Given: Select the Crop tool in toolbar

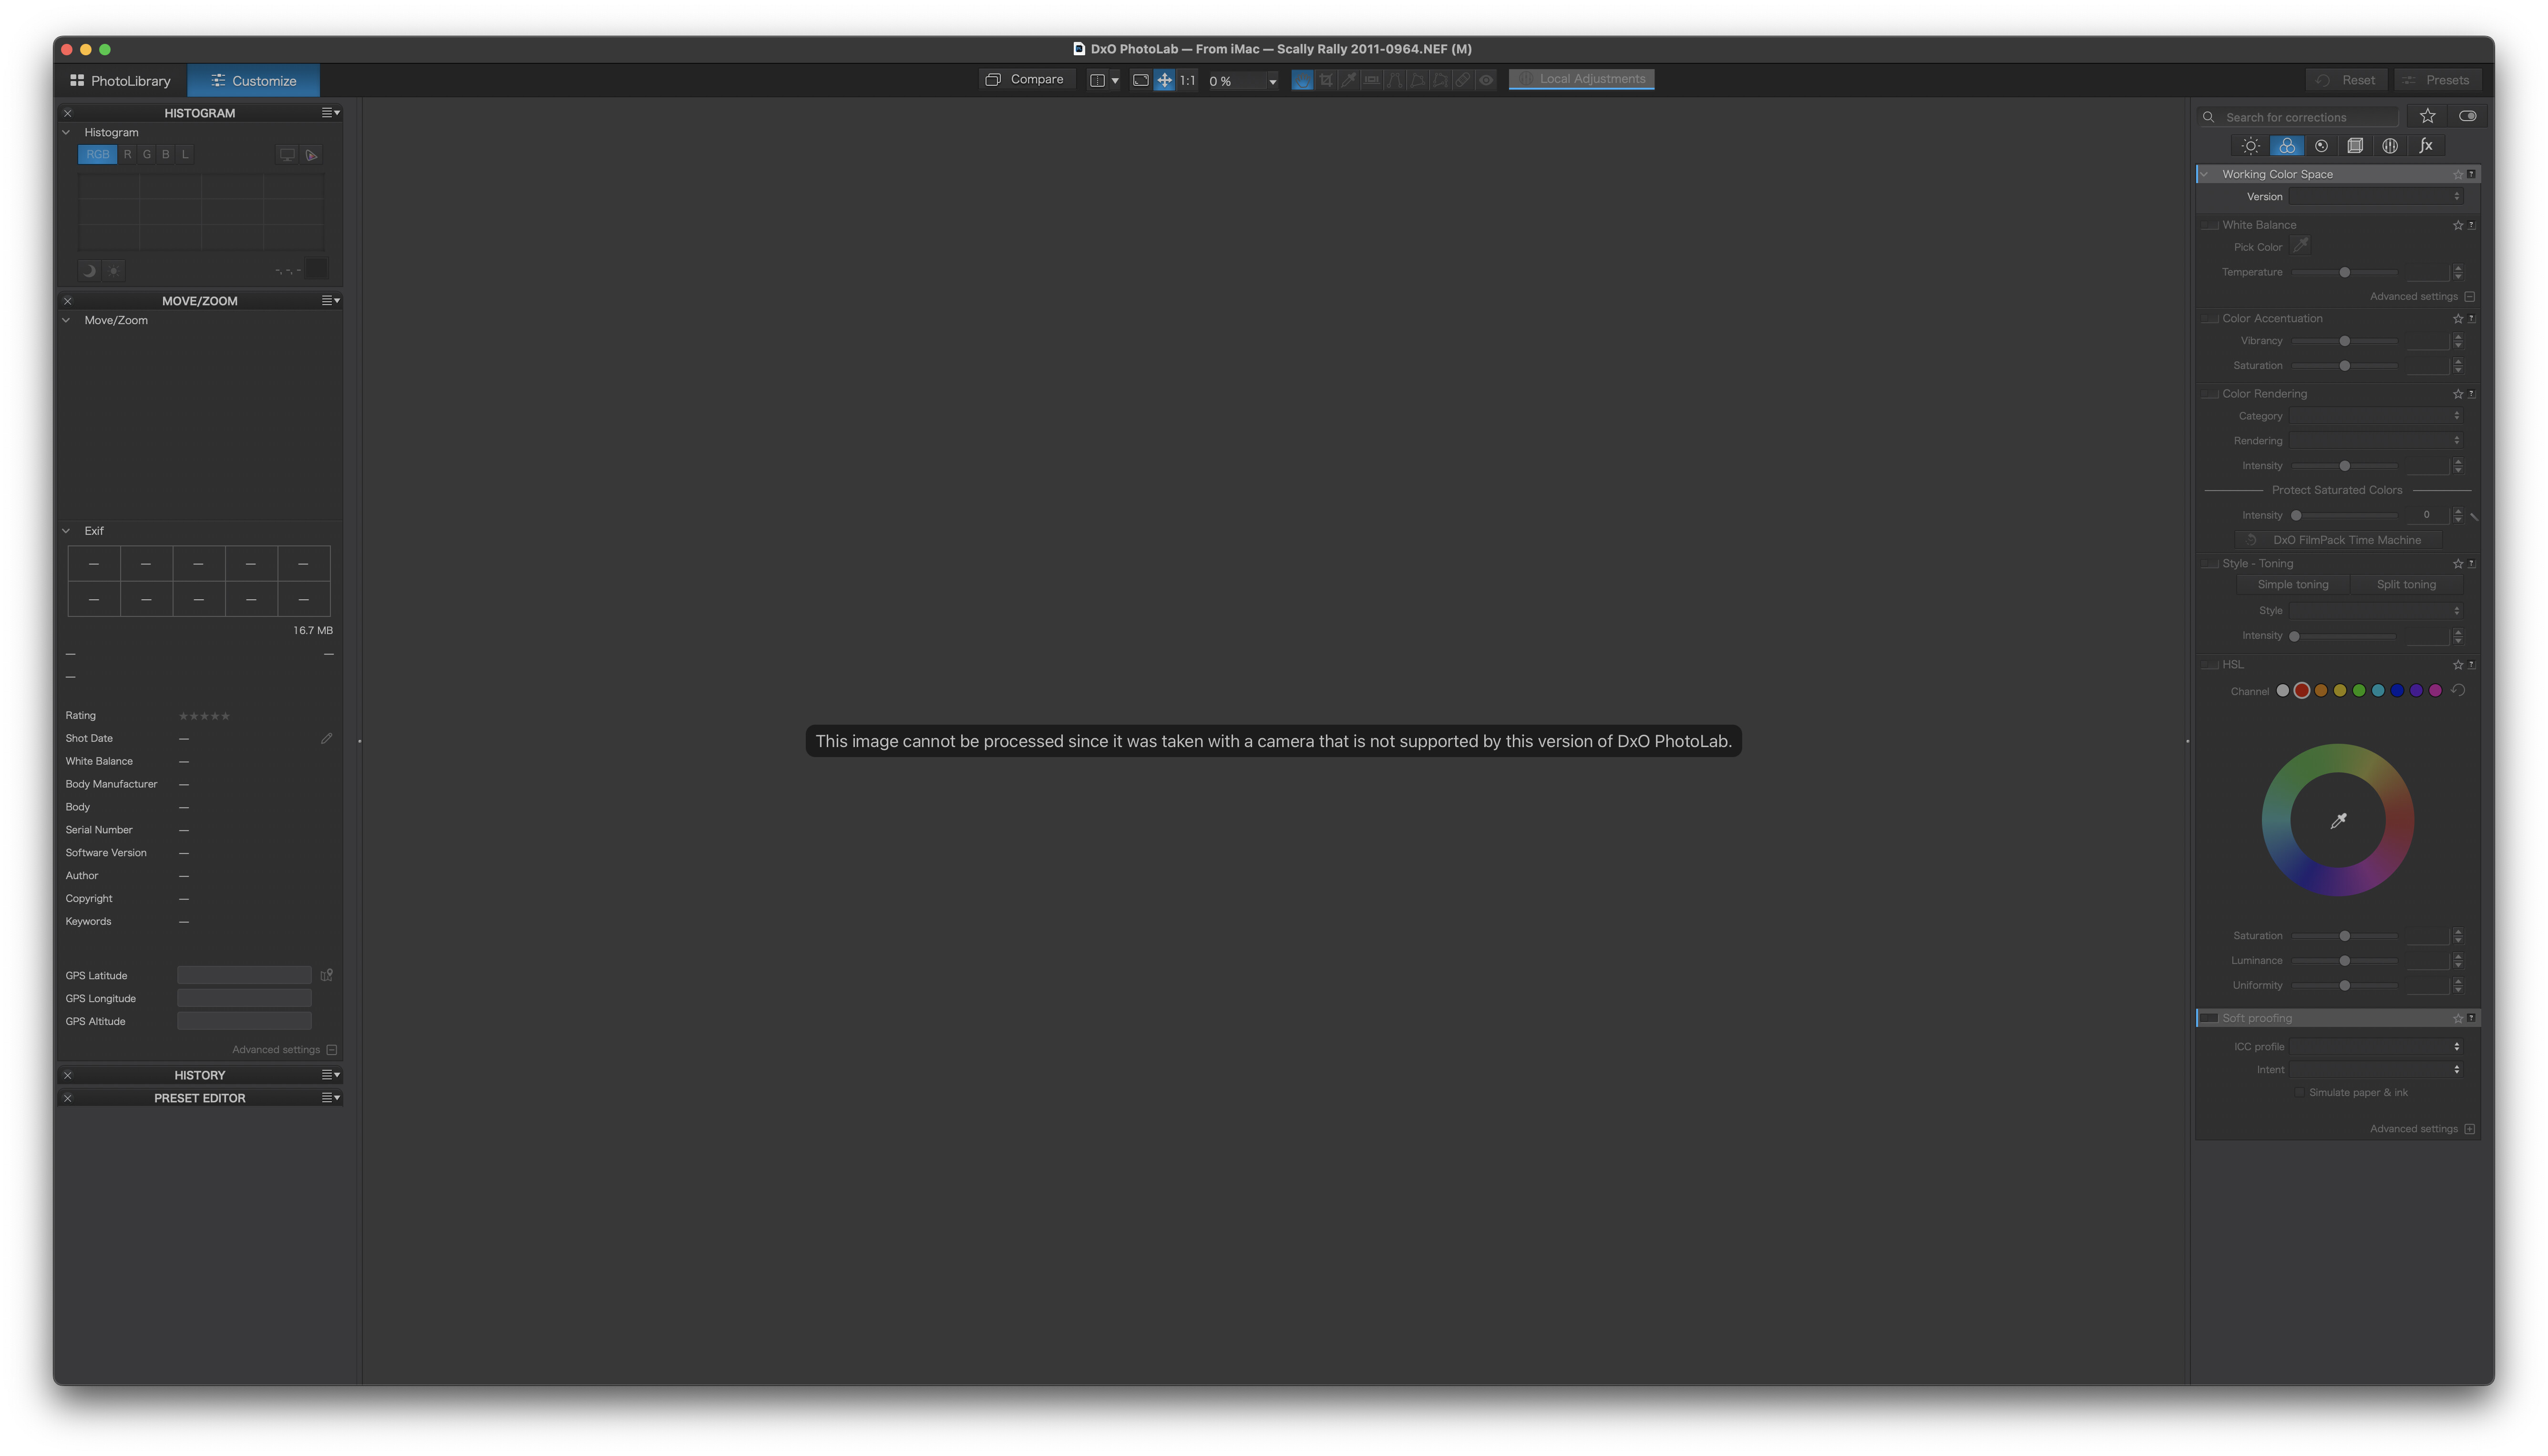Looking at the screenshot, I should click(1325, 80).
